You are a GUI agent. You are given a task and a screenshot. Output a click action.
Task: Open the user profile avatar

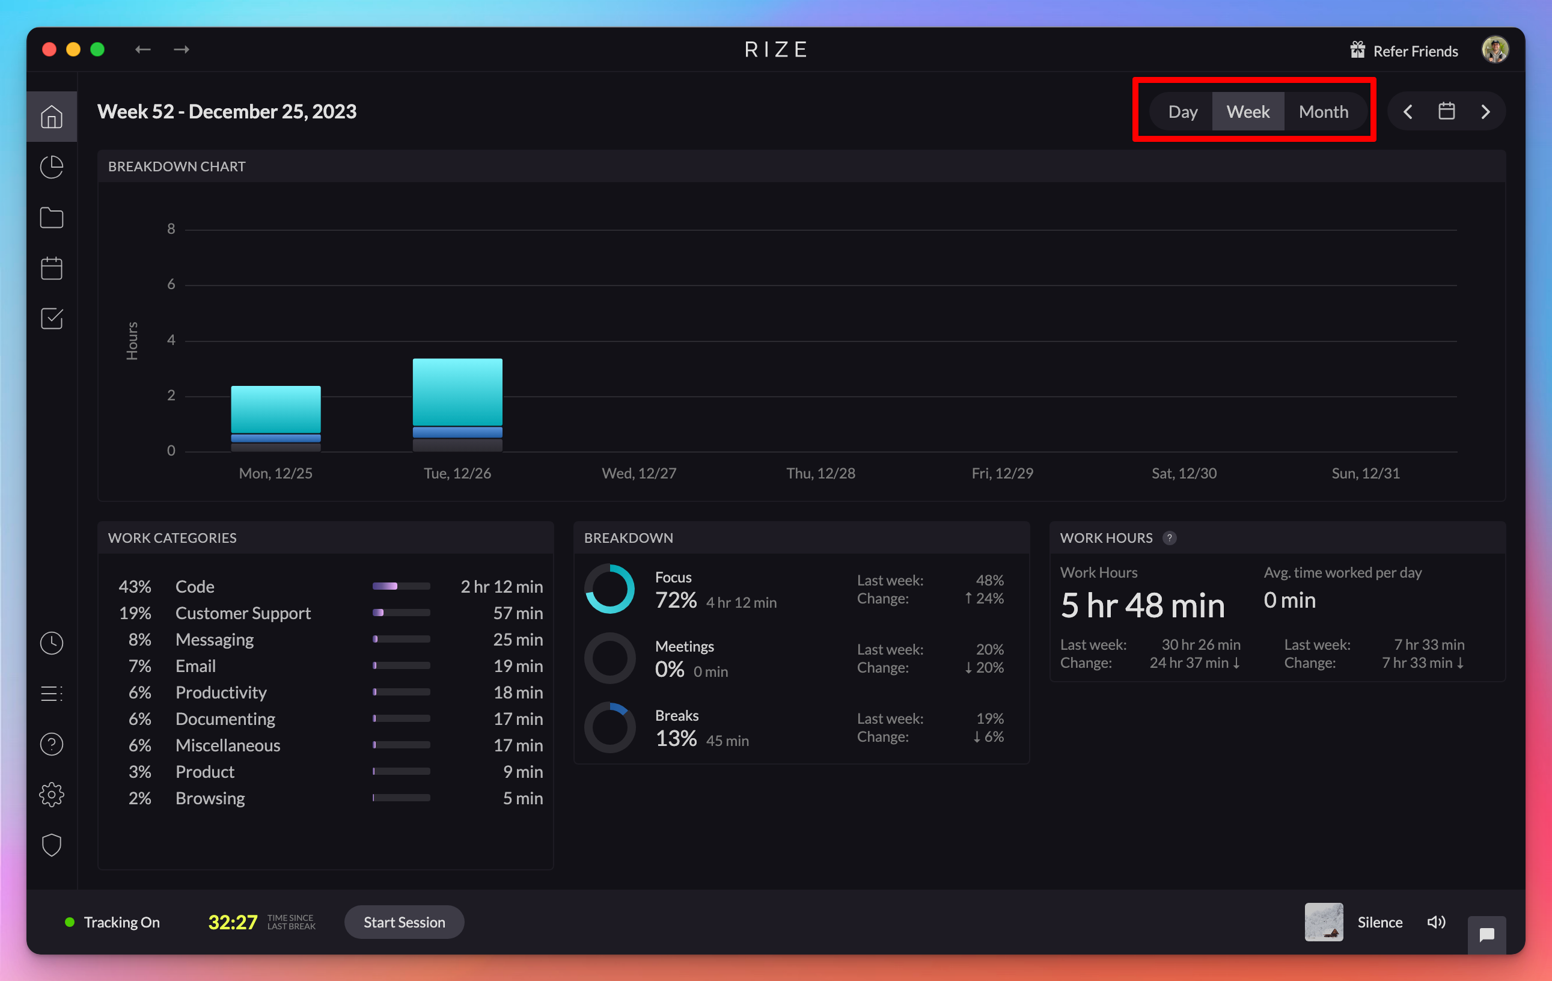click(1495, 50)
